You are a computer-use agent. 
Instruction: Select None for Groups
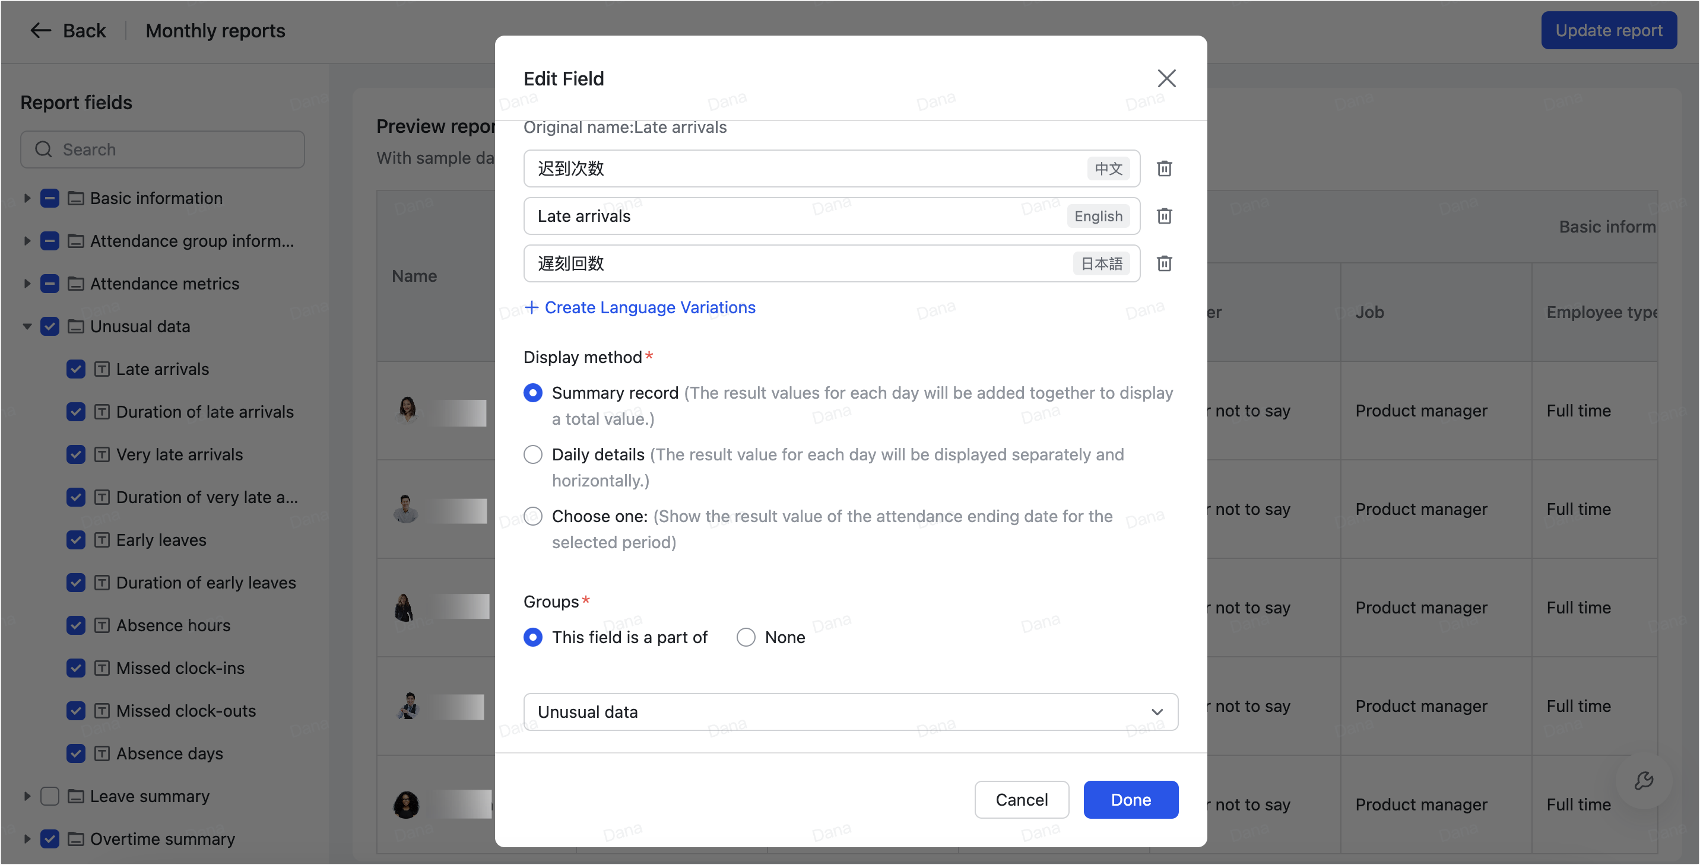click(x=746, y=637)
